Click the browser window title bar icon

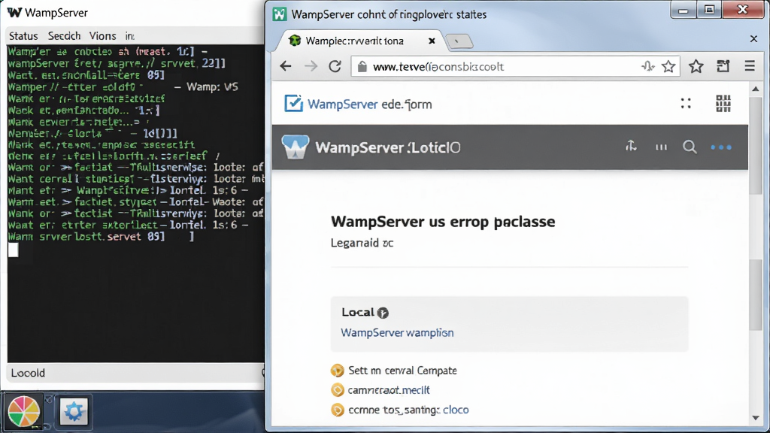280,14
